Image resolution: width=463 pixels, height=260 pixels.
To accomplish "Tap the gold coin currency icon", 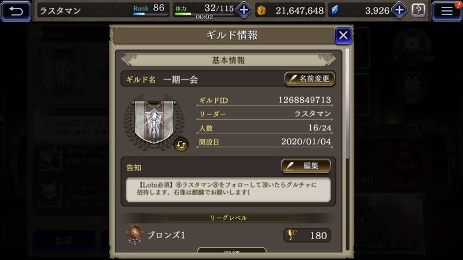I will pos(261,10).
